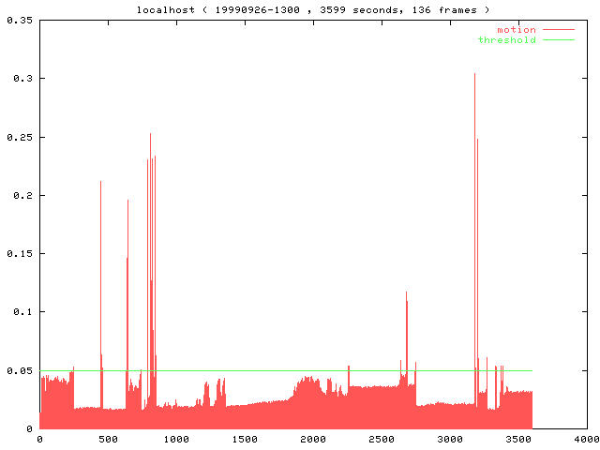Screen dimensions: 600x450
Task: Click the tallest motion spike reaching above 0.3
Action: click(x=474, y=77)
